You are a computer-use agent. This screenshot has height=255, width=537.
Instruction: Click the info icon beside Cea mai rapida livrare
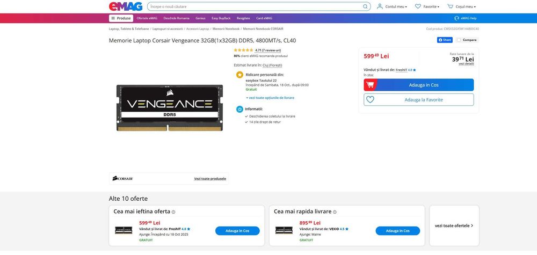335,212
